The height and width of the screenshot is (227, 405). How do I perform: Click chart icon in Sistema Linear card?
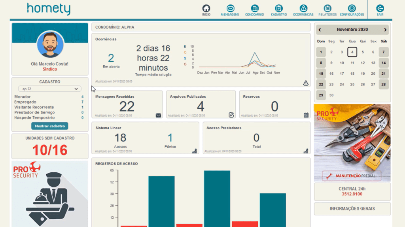pos(195,151)
